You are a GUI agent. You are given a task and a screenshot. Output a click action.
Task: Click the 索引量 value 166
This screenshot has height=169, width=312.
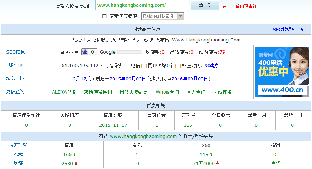click(188, 125)
